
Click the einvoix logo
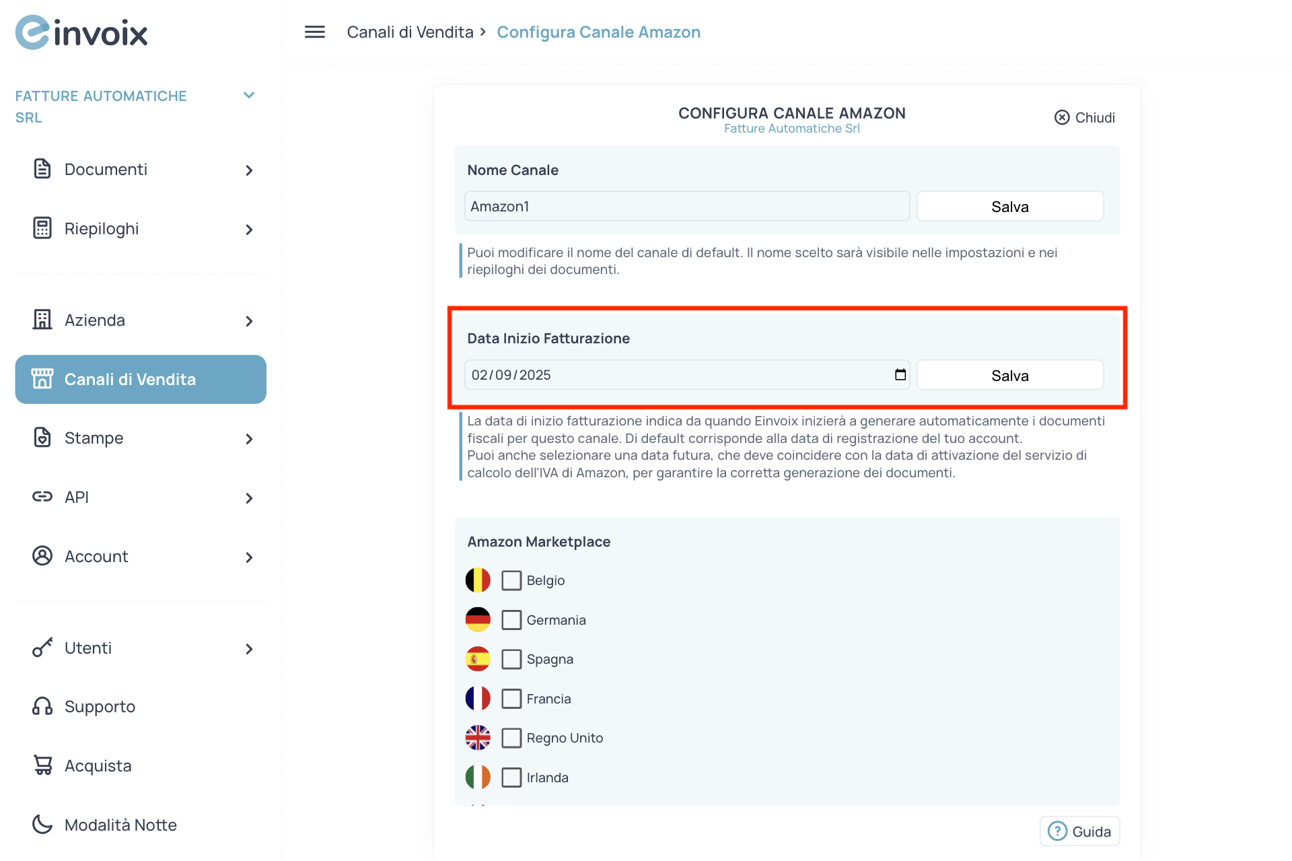pos(81,32)
